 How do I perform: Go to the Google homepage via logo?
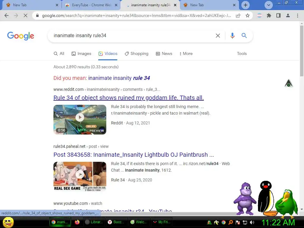[x=20, y=36]
